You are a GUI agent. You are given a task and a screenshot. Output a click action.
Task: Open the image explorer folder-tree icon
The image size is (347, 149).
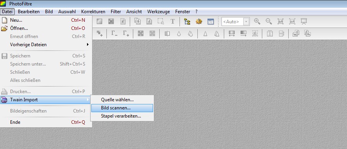point(187,21)
